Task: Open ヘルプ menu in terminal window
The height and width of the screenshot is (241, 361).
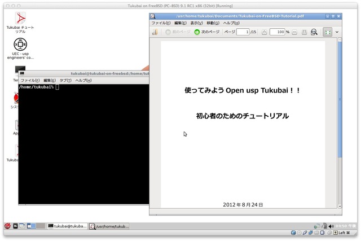Action: pyautogui.click(x=83, y=80)
